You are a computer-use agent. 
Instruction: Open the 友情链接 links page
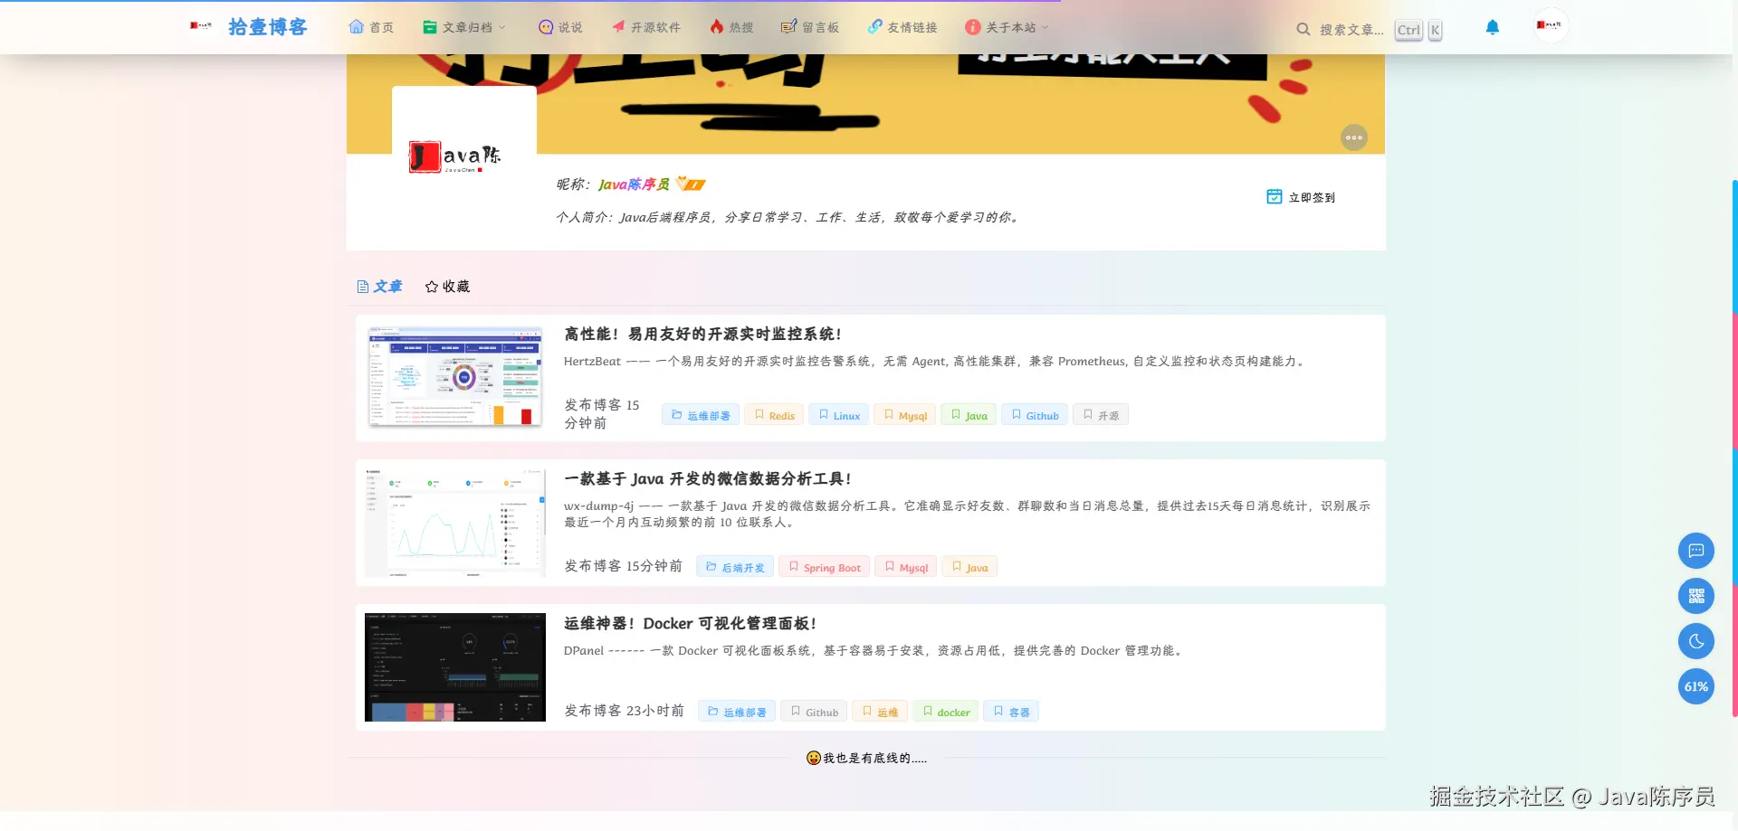pos(902,27)
